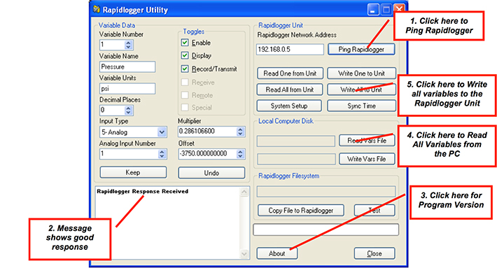This screenshot has width=497, height=268.
Task: Increase the Analog Input Number
Action: click(x=162, y=152)
